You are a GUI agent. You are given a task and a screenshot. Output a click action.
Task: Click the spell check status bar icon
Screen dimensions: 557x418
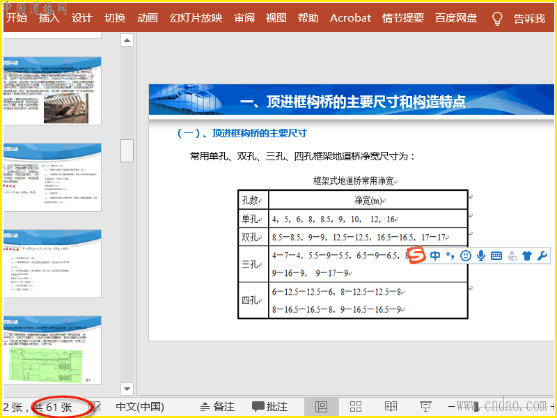coord(95,406)
